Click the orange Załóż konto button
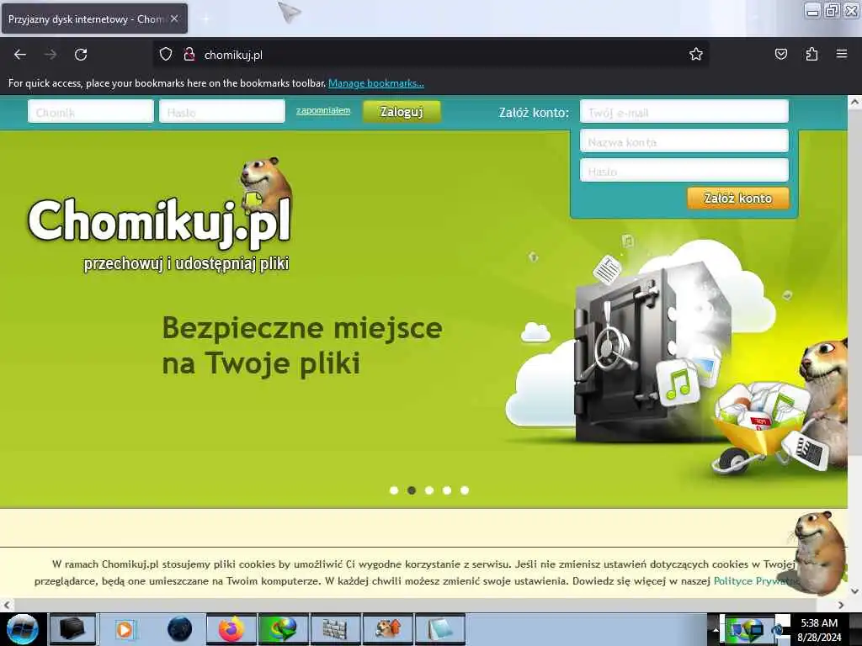Viewport: 862px width, 646px height. pos(737,199)
